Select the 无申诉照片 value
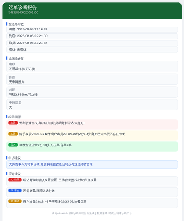The height and width of the screenshot is (221, 184). click(16, 82)
